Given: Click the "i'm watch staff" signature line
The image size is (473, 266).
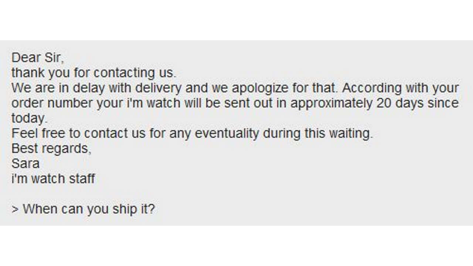Looking at the screenshot, I should tap(53, 178).
